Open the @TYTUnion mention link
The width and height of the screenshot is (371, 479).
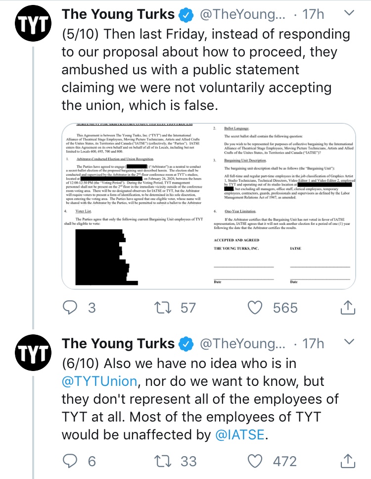(99, 381)
